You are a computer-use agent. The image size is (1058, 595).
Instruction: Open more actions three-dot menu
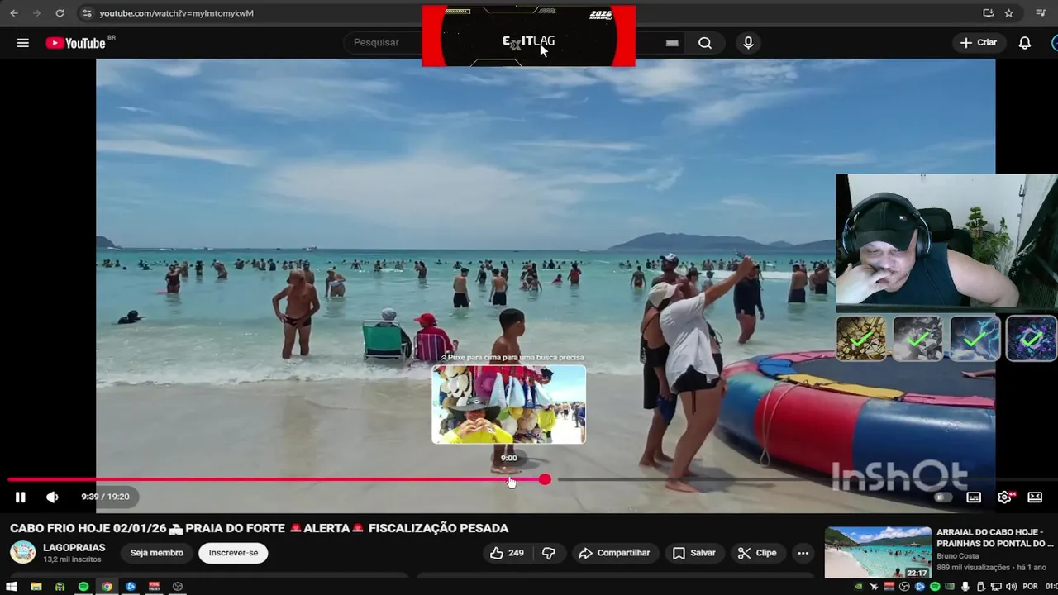coord(803,553)
